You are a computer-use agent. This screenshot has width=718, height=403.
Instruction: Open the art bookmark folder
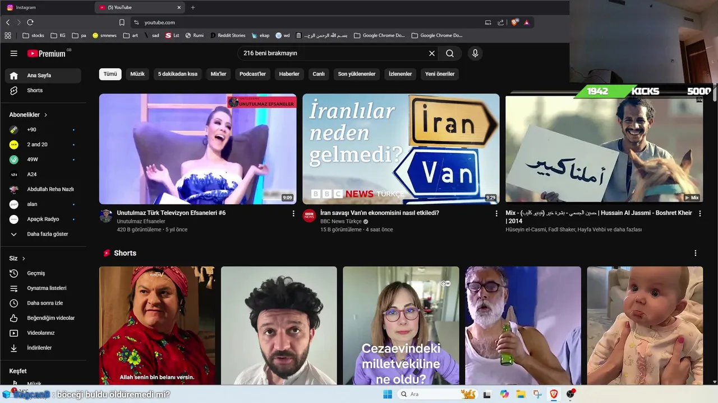coord(129,35)
